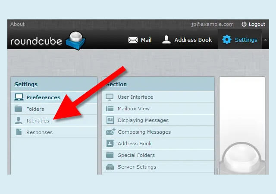Select the Address Book section row
The image size is (276, 194).
(158, 143)
